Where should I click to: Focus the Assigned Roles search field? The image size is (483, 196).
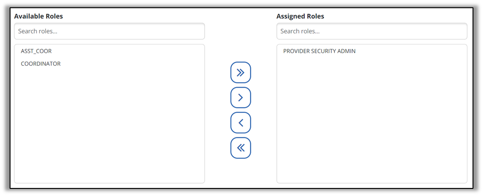[x=372, y=31]
